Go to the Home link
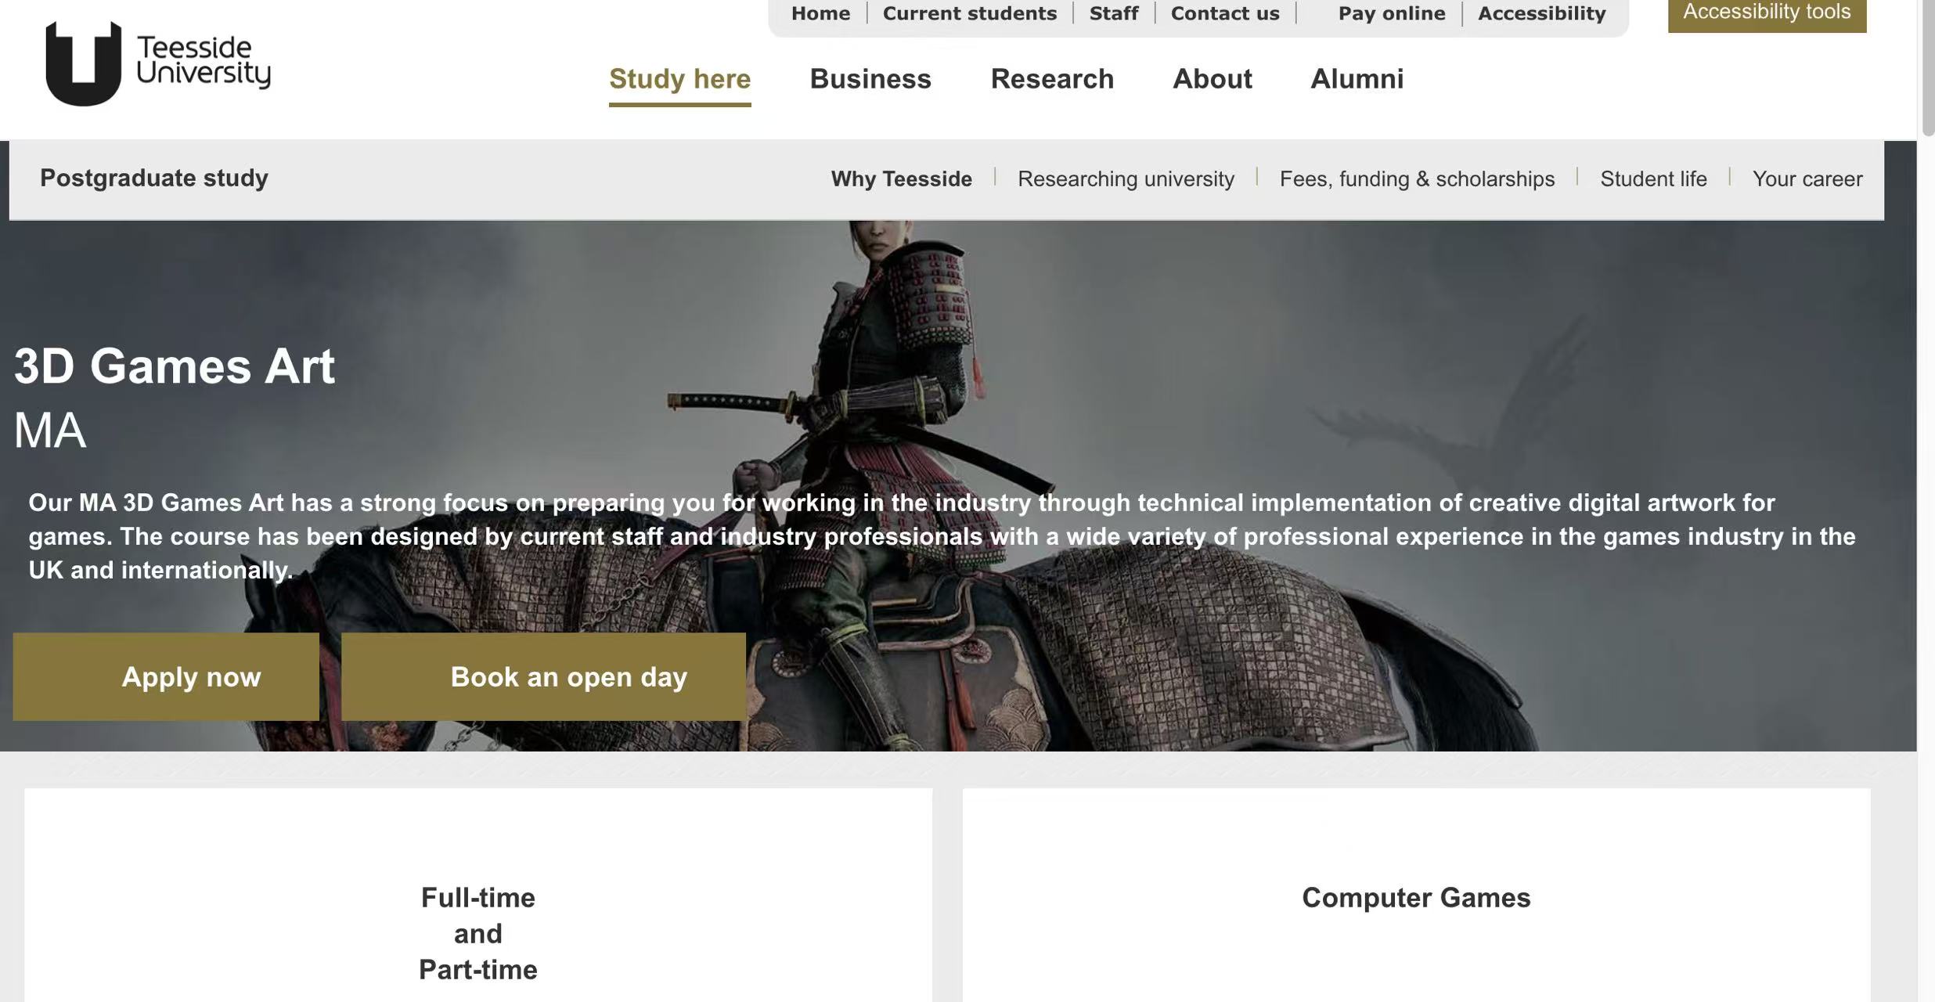 820,13
